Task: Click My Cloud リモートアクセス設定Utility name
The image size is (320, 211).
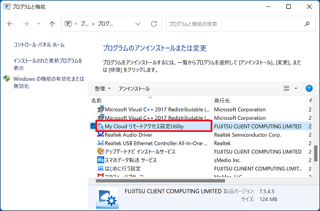Action: point(144,126)
